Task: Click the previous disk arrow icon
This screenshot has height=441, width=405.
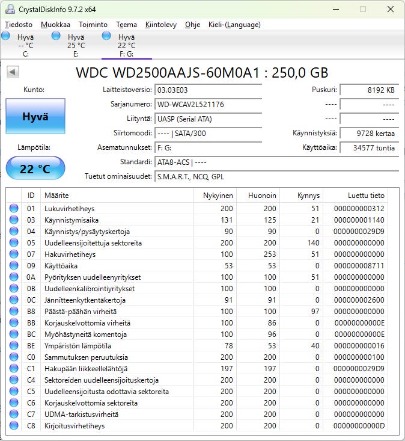Action: click(x=13, y=72)
